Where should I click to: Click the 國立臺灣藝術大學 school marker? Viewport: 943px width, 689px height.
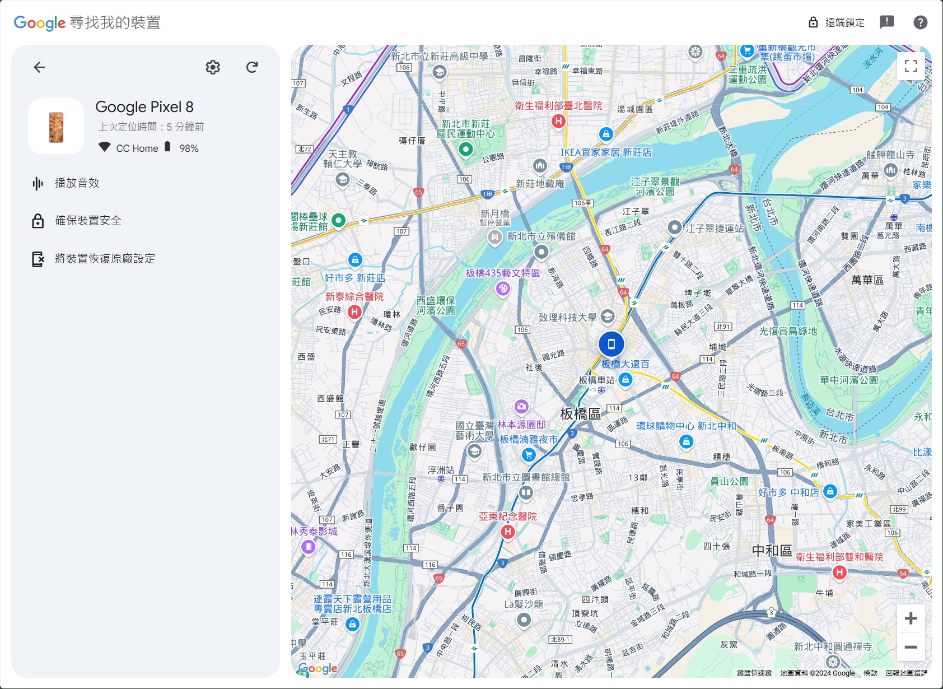[474, 451]
